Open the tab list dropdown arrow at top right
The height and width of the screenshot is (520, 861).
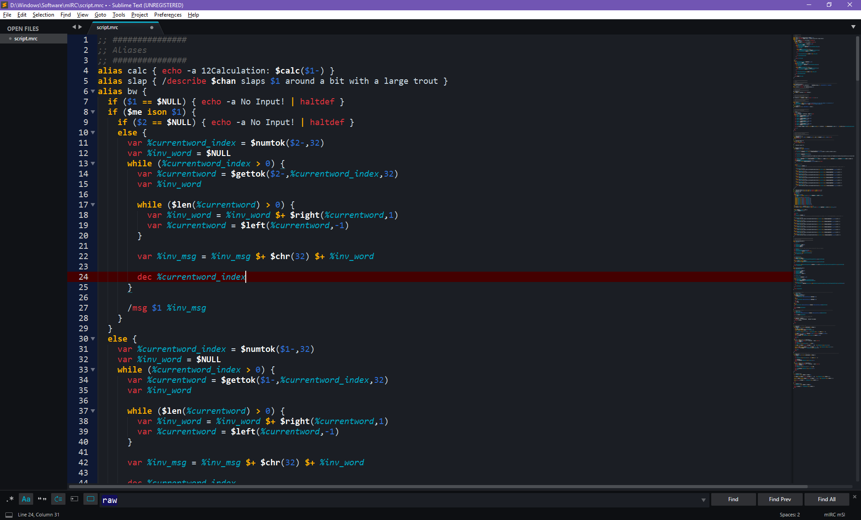coord(853,27)
